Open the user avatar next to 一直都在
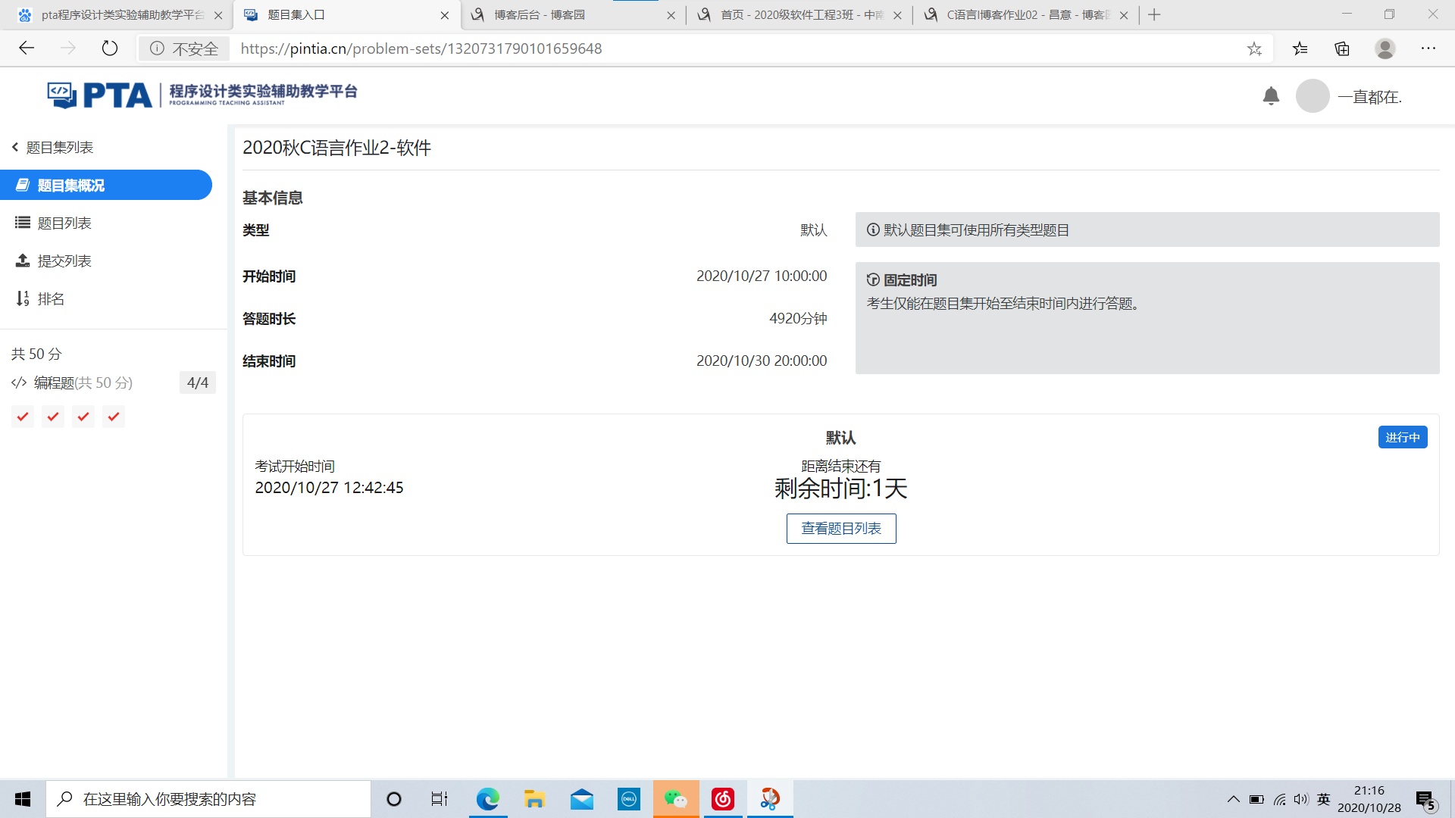 [x=1312, y=96]
